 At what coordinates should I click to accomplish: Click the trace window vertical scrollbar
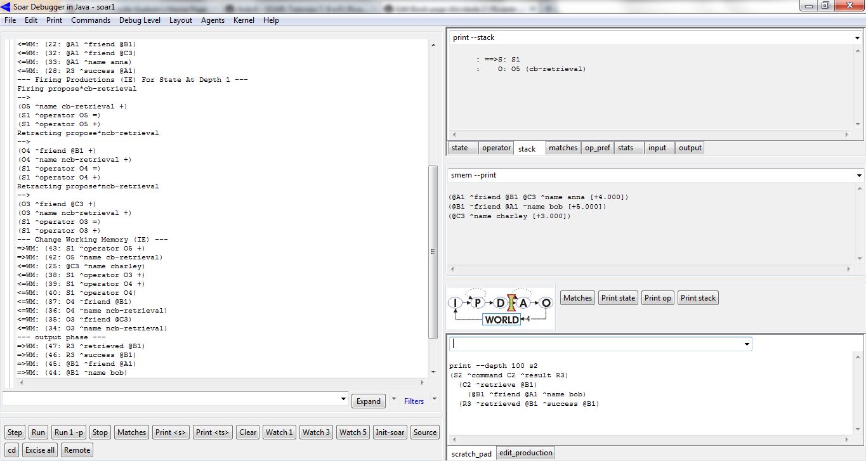click(x=433, y=252)
